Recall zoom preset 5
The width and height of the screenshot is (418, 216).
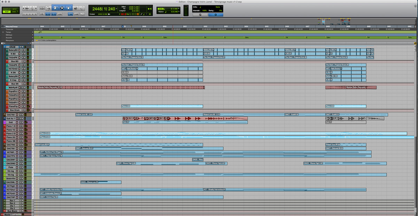pos(36,14)
